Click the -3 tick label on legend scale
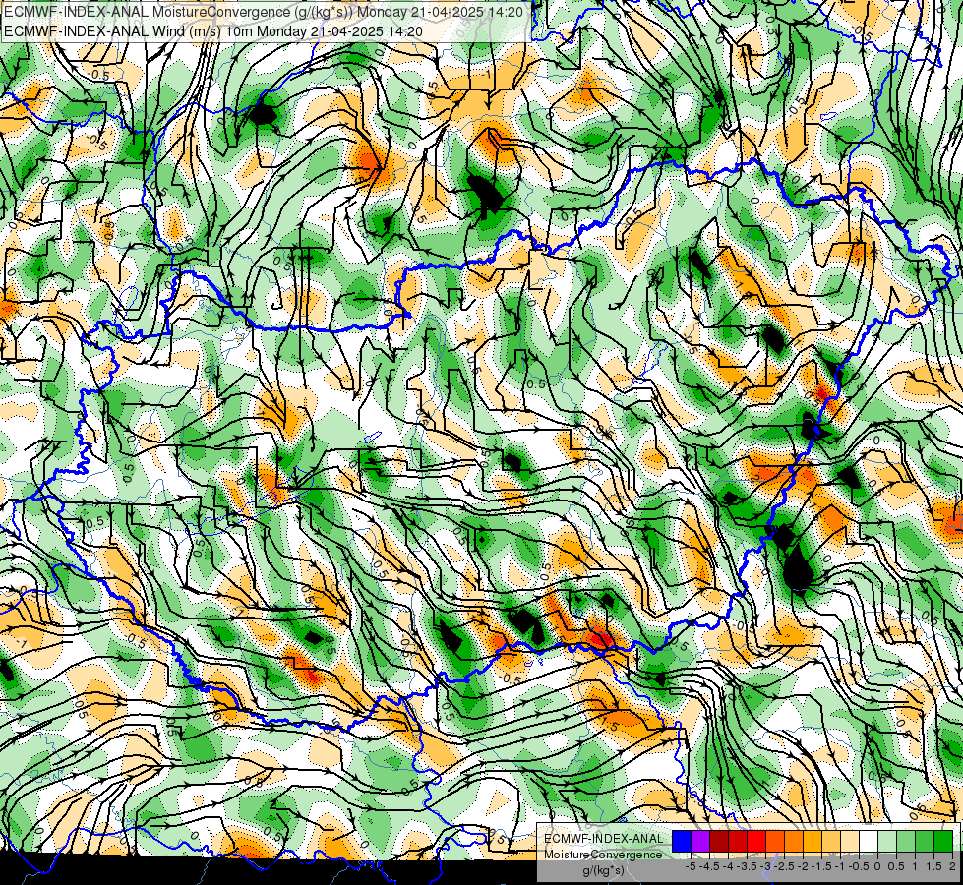This screenshot has height=885, width=963. point(766,866)
